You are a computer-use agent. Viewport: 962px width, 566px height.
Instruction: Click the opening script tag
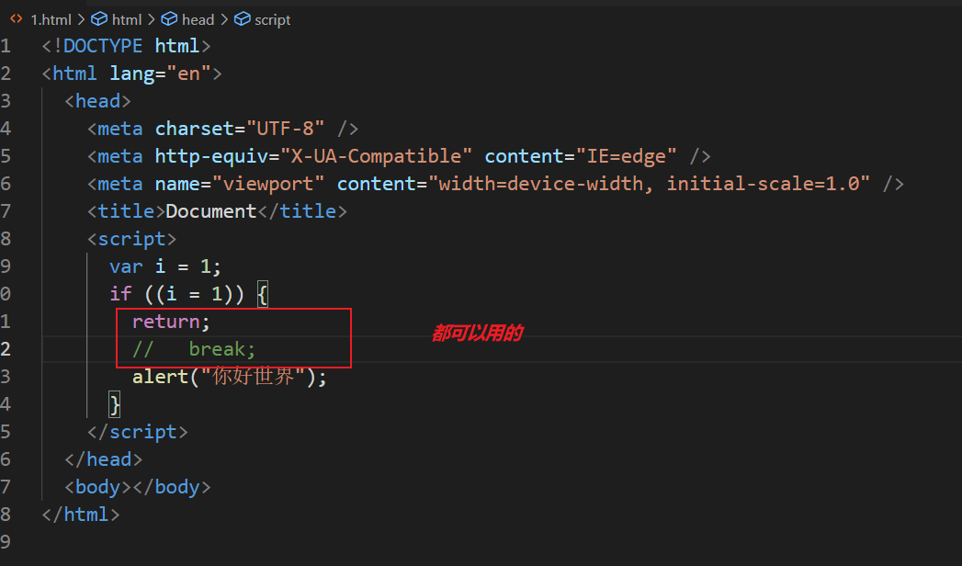[x=131, y=240]
